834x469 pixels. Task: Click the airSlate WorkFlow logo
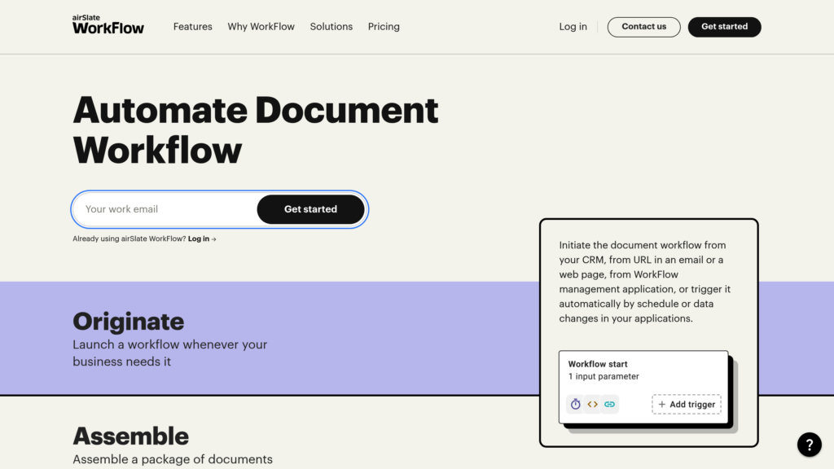108,24
